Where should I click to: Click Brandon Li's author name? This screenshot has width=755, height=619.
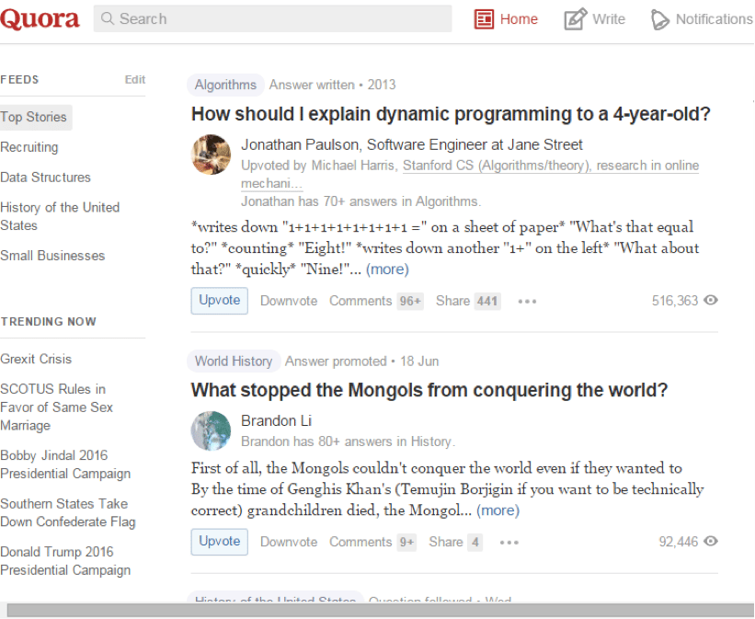277,420
